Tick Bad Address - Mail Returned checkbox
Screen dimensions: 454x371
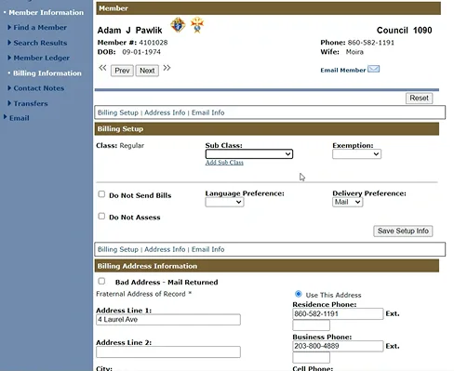pos(101,281)
